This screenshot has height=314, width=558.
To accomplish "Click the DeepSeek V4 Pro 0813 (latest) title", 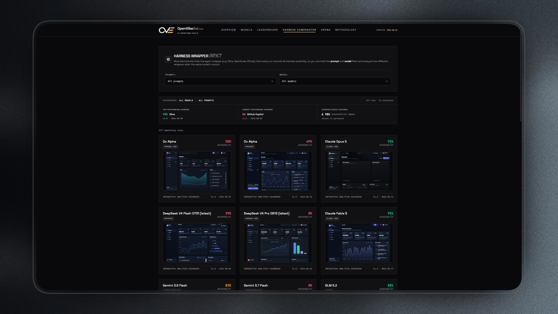I will (x=267, y=214).
